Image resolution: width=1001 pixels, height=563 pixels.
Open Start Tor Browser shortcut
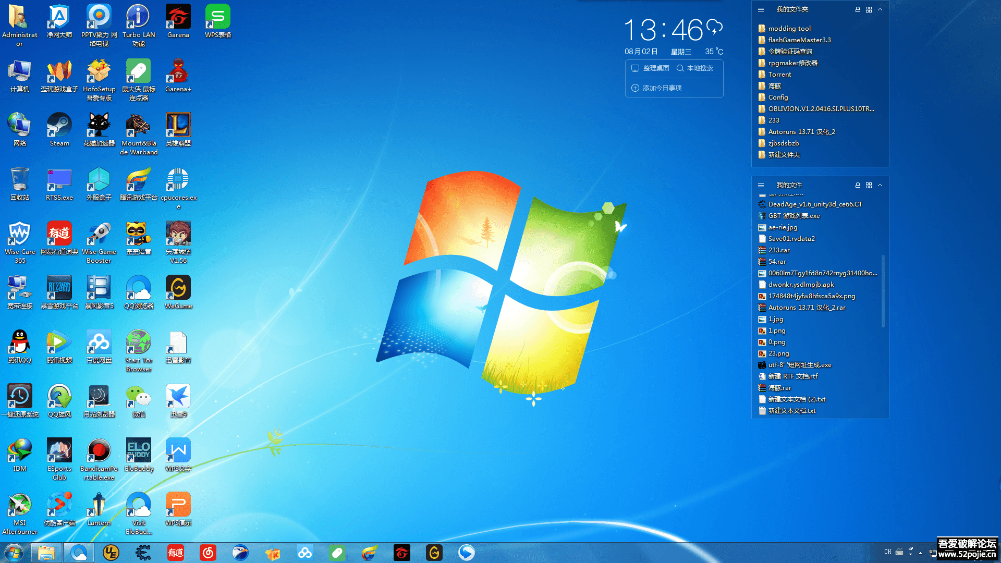139,351
